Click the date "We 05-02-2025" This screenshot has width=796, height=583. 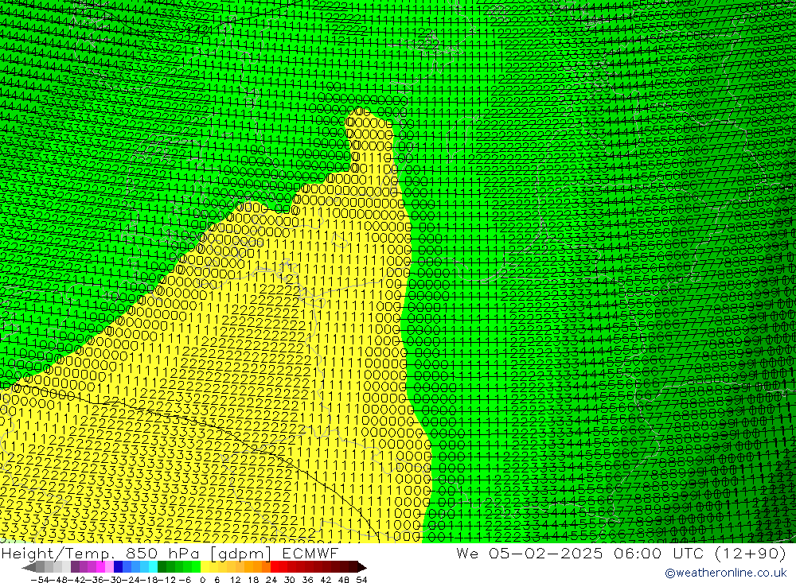pyautogui.click(x=529, y=553)
